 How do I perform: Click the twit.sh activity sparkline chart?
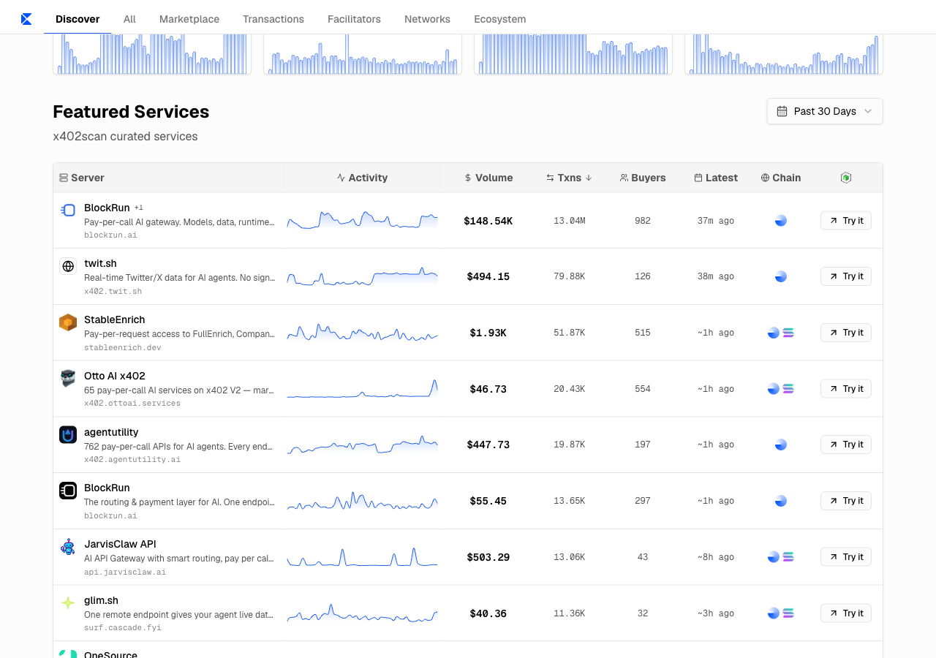(x=362, y=277)
